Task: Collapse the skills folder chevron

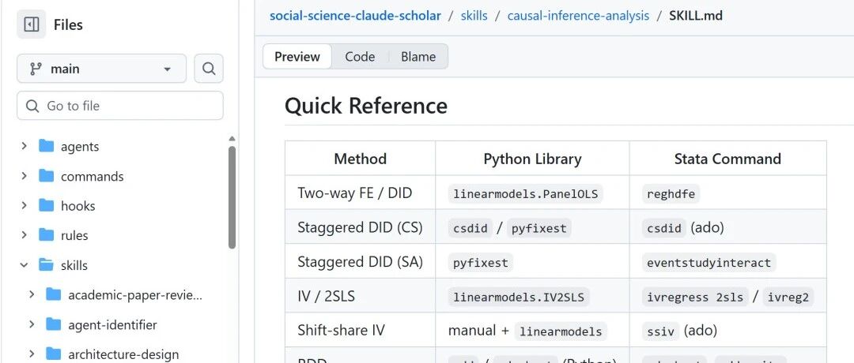Action: click(24, 265)
